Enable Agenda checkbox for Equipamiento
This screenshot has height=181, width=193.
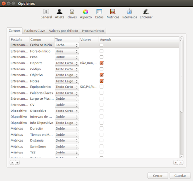pyautogui.click(x=101, y=87)
